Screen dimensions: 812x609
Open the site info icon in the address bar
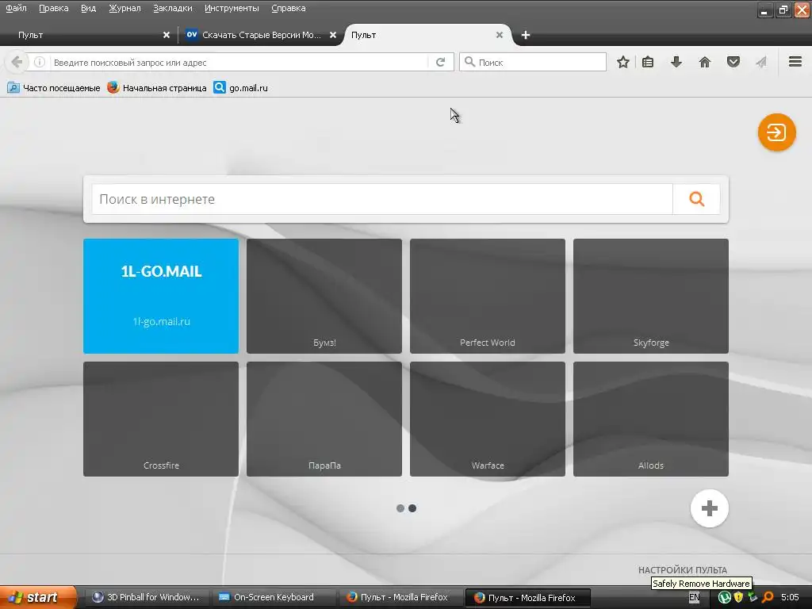pyautogui.click(x=40, y=62)
